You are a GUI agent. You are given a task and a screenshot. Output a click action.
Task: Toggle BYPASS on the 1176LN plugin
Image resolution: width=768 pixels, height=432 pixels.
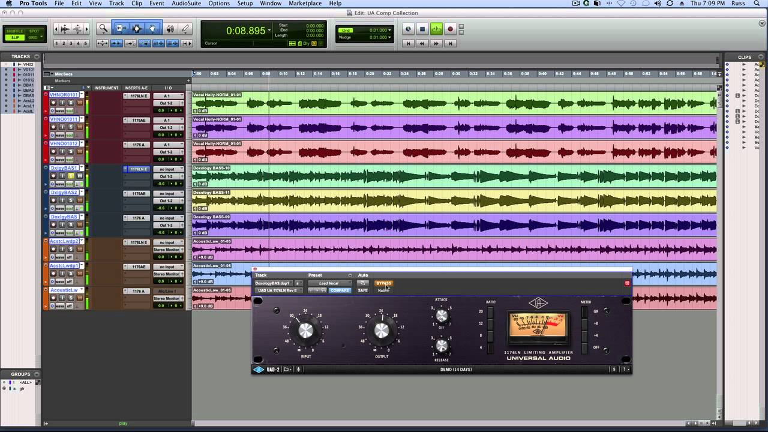[x=383, y=283]
